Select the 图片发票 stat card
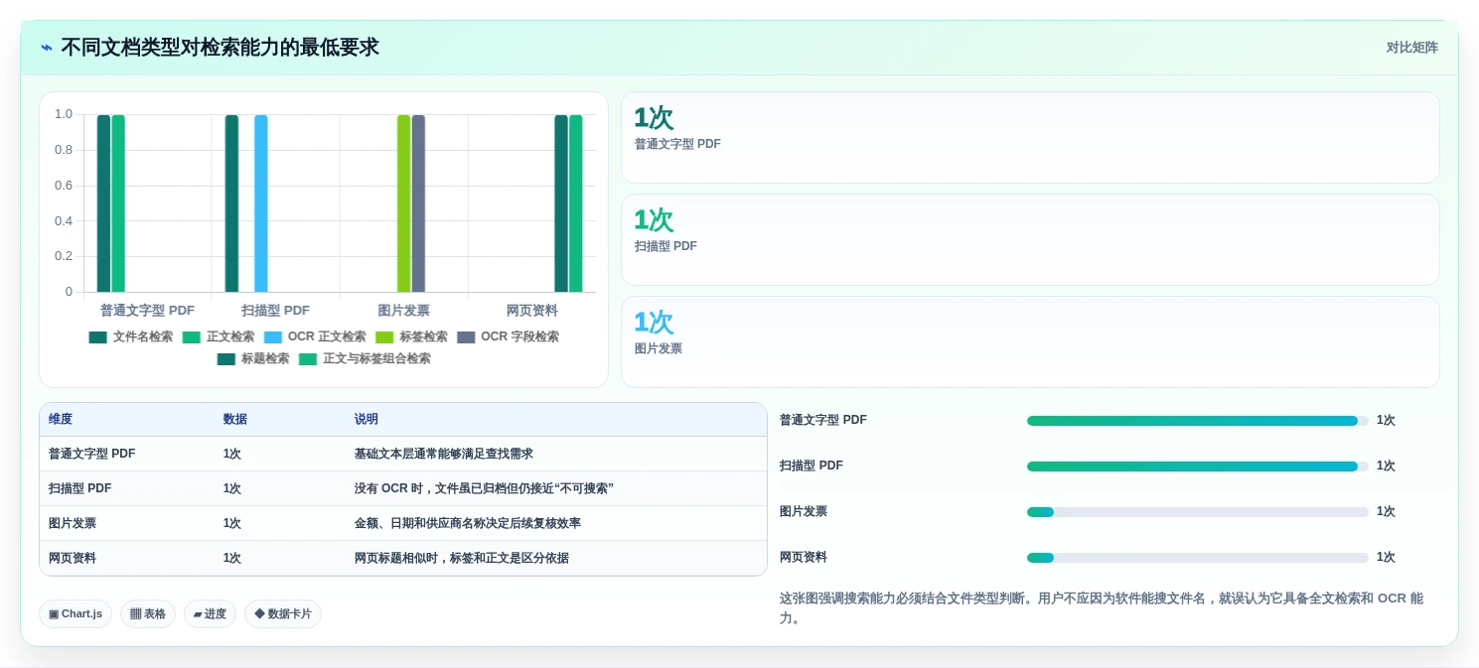Image resolution: width=1479 pixels, height=668 pixels. (x=1030, y=342)
